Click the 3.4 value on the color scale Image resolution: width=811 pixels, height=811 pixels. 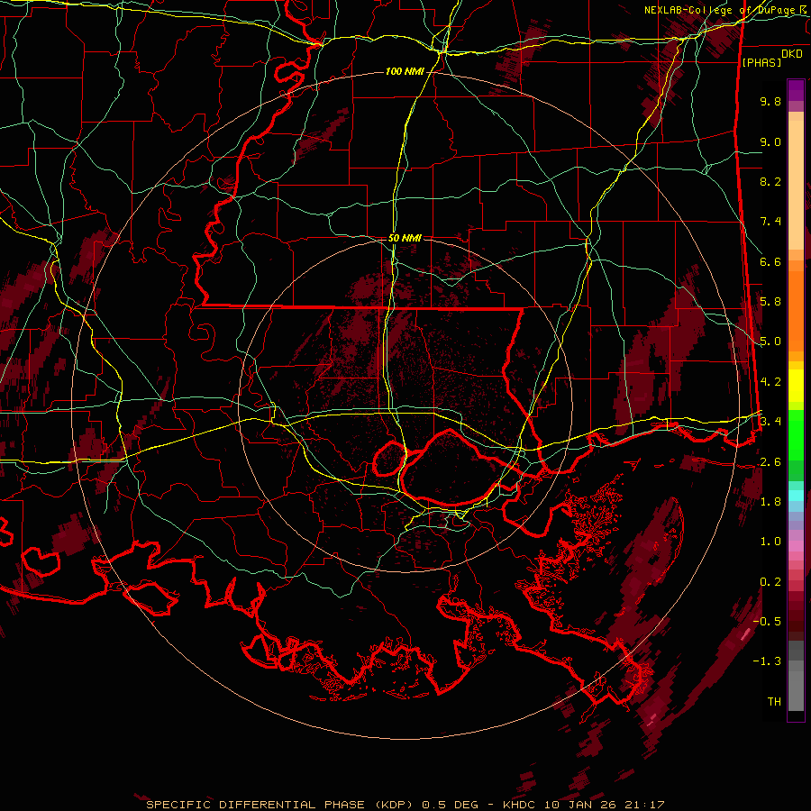770,422
